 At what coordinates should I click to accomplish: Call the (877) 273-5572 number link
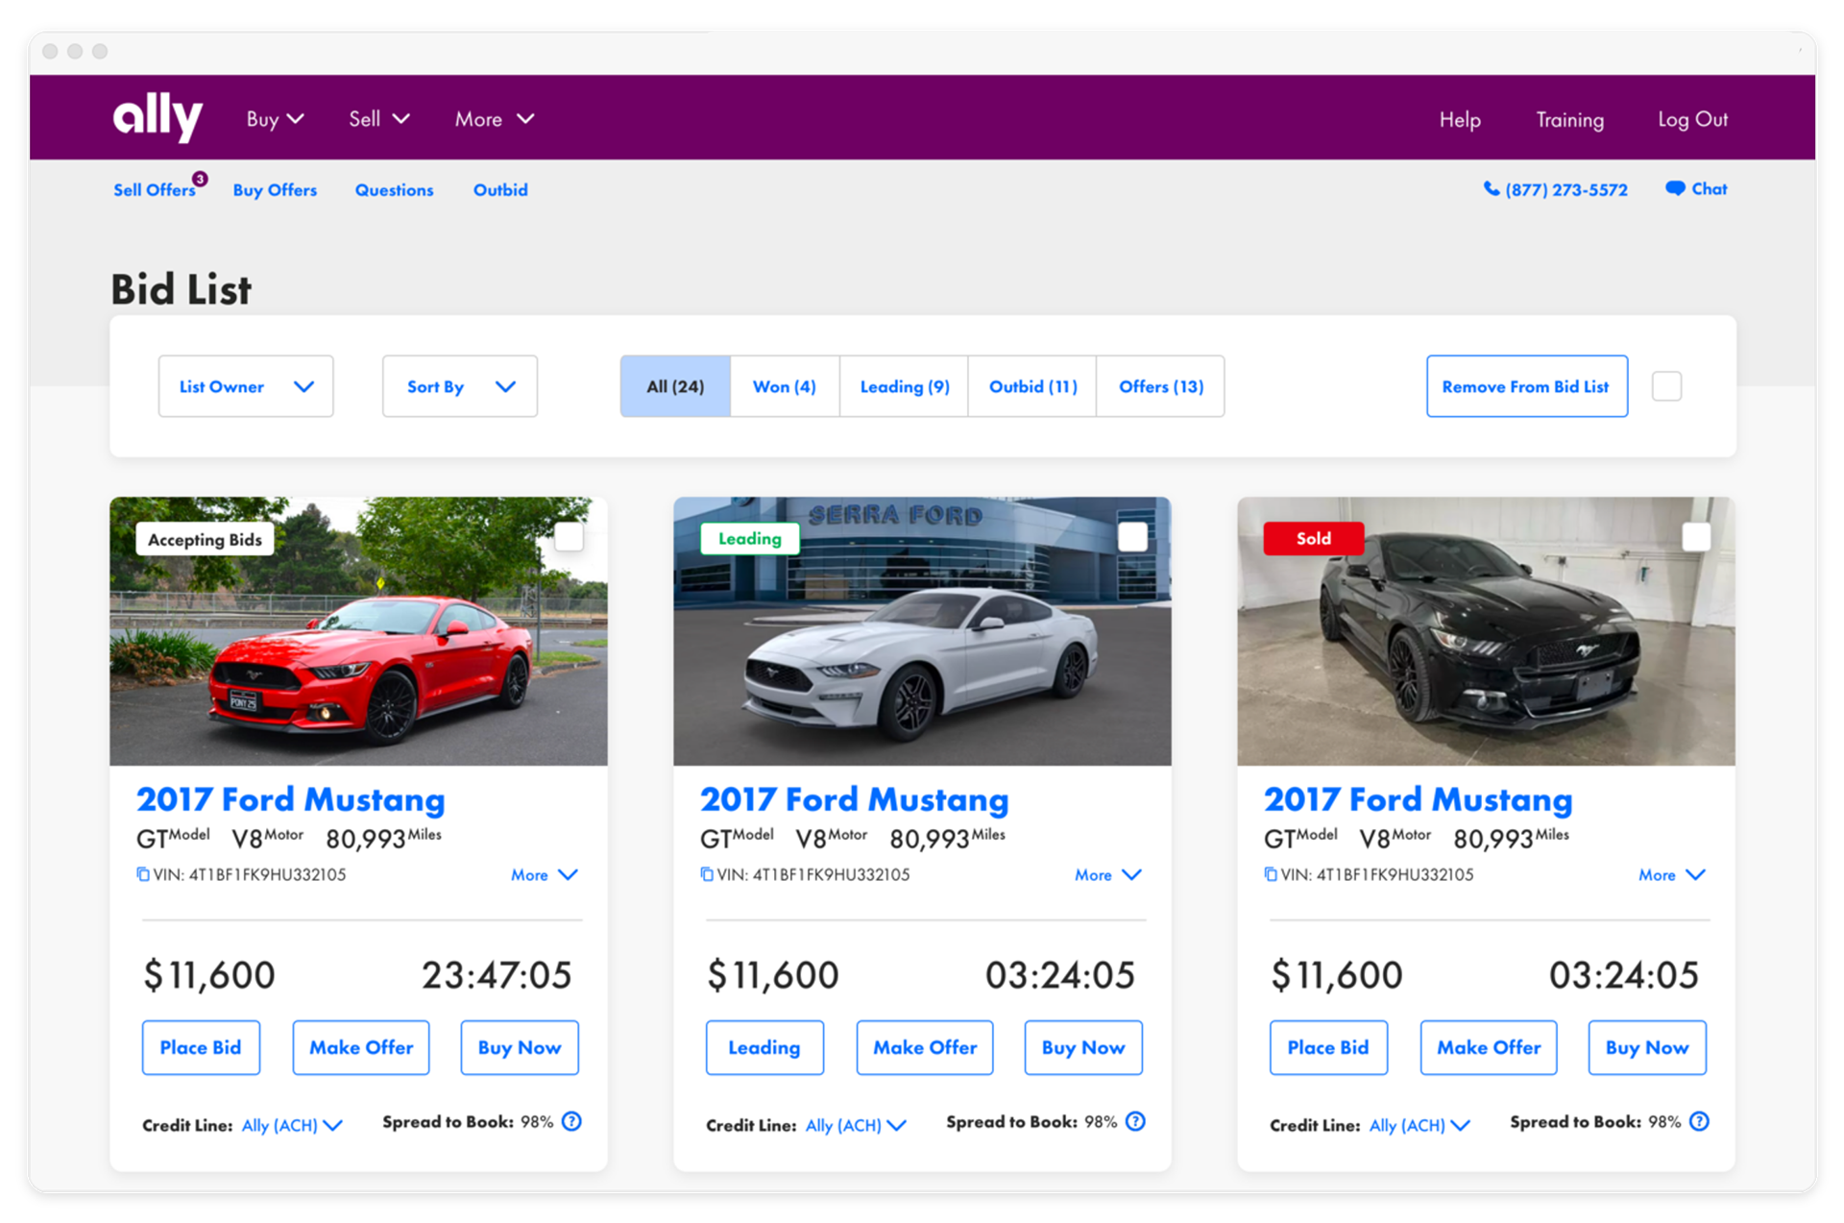pyautogui.click(x=1566, y=190)
